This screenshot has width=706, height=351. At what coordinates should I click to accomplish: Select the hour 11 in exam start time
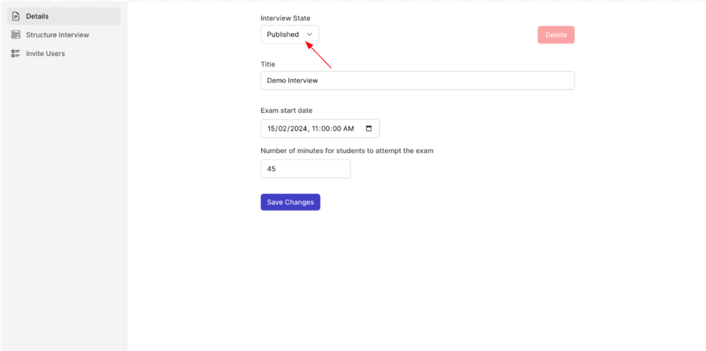pyautogui.click(x=315, y=128)
